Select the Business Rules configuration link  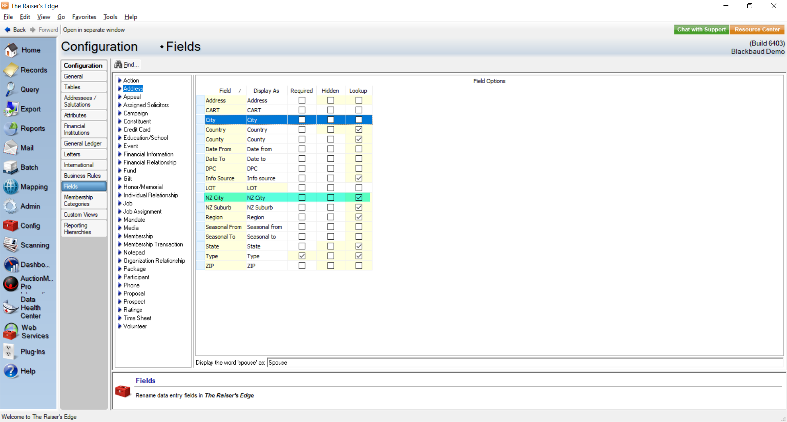(x=82, y=176)
